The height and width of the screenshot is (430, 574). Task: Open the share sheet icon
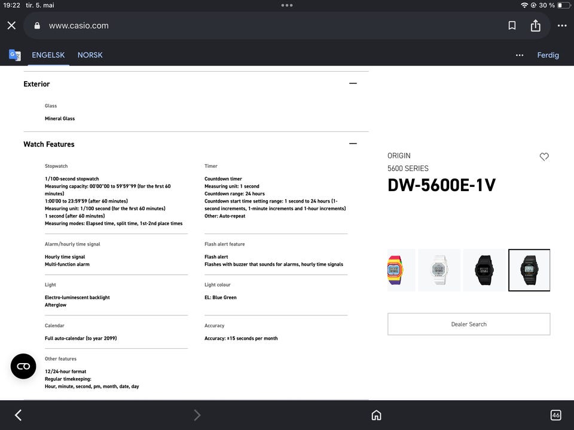tap(536, 26)
